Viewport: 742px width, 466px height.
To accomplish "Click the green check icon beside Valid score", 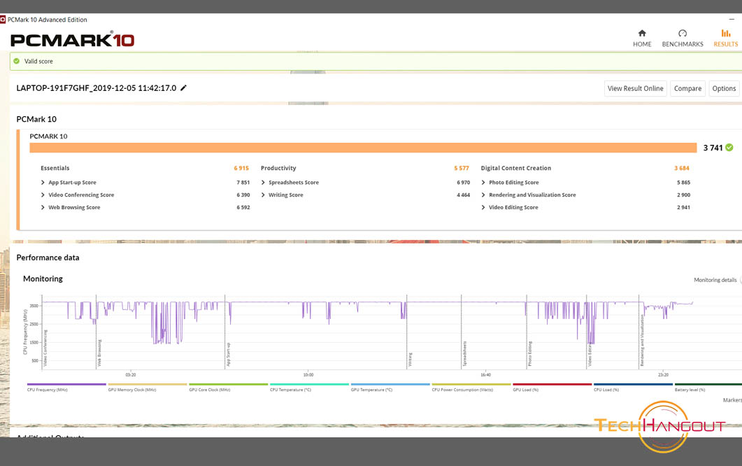I will pos(17,61).
